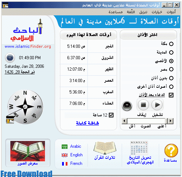Switch language to Arabic text link
Image resolution: width=182 pixels, height=177 pixels.
pos(76,146)
